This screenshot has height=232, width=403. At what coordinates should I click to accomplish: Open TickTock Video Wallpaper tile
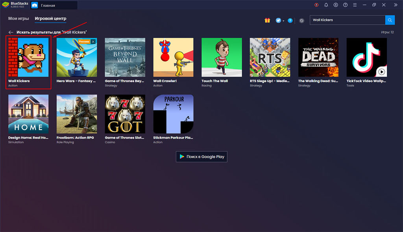[366, 57]
